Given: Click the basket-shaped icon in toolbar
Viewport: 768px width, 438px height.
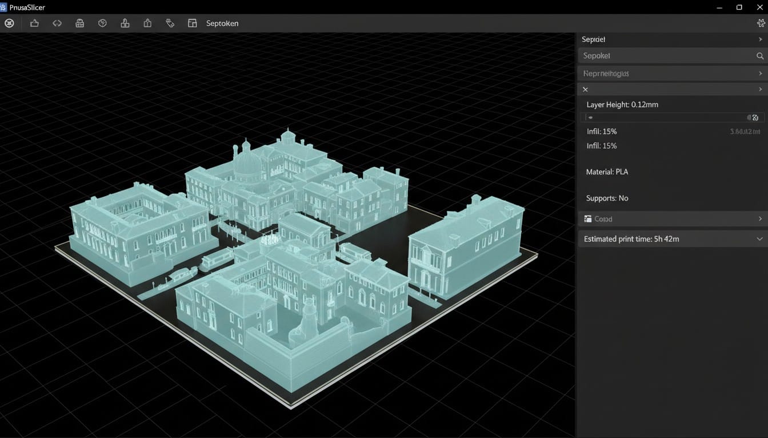Looking at the screenshot, I should [x=80, y=23].
